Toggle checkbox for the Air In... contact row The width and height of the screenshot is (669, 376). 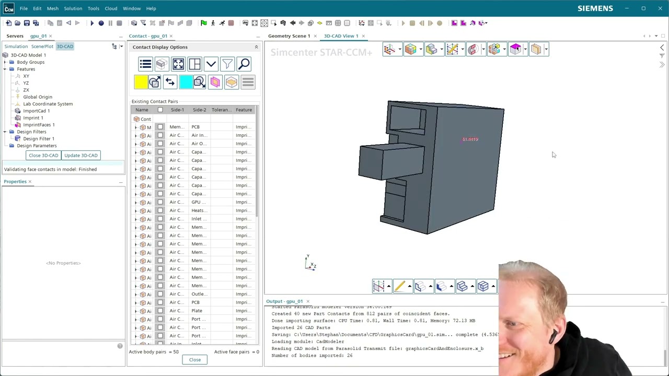click(160, 135)
